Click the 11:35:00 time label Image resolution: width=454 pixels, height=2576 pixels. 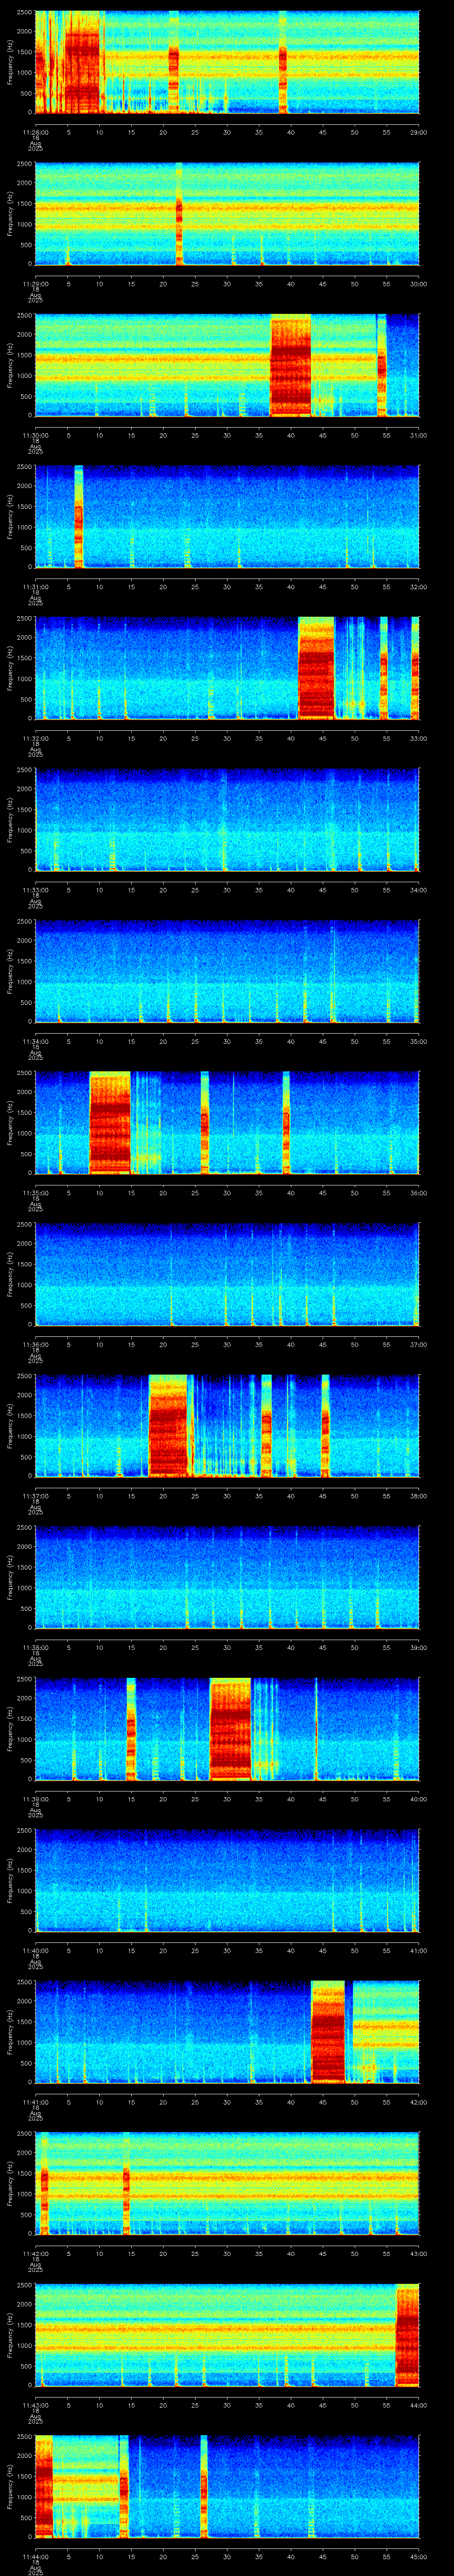pos(35,1192)
